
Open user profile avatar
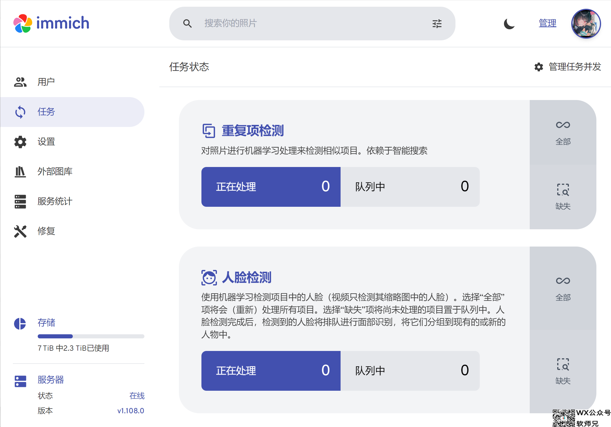[586, 23]
